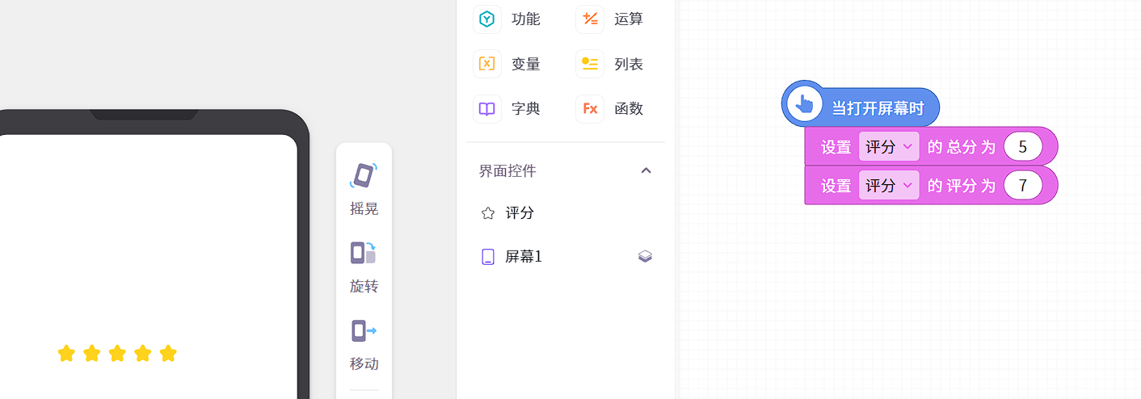Click the second star in the phone preview

coord(92,353)
